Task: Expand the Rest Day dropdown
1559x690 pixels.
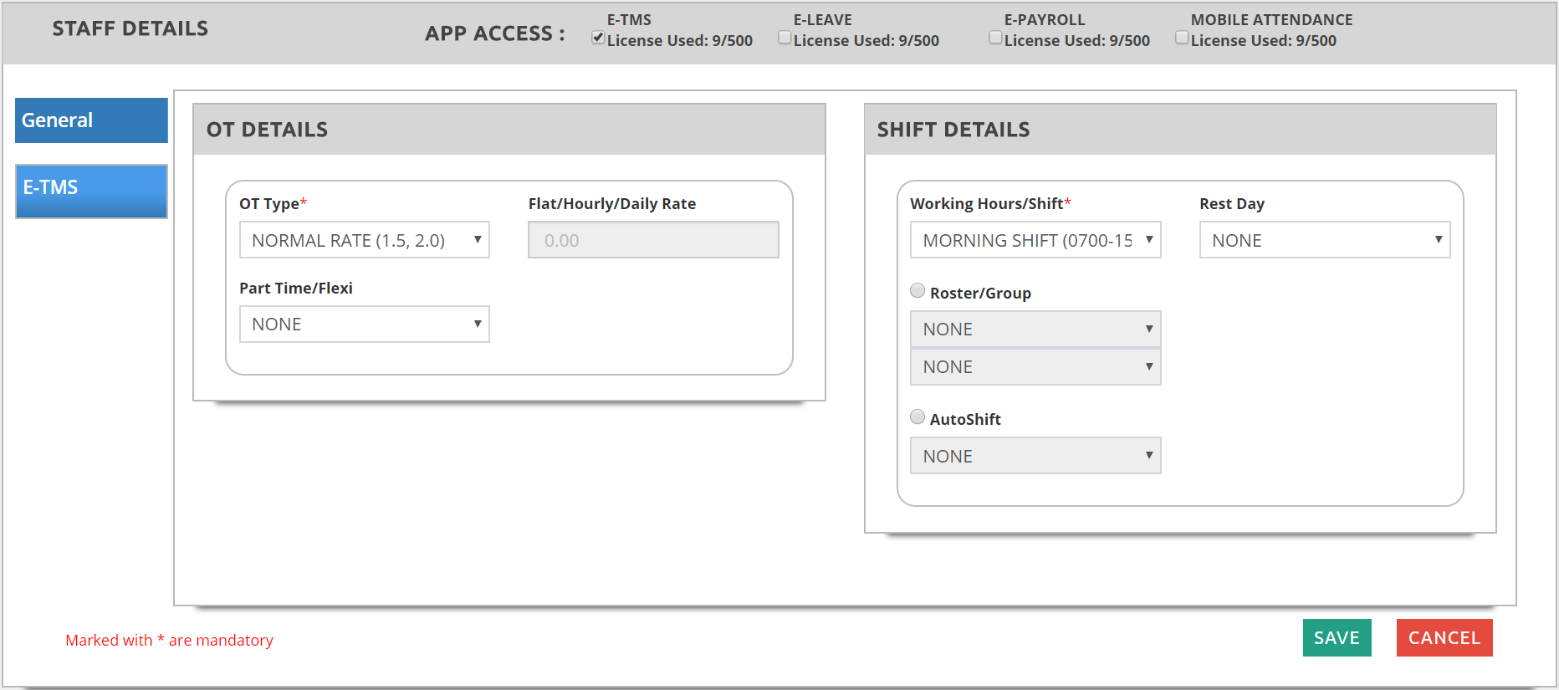Action: pos(1325,240)
